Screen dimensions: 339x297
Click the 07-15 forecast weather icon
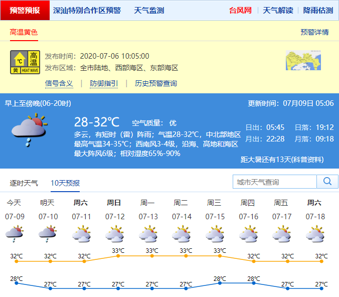(215, 233)
